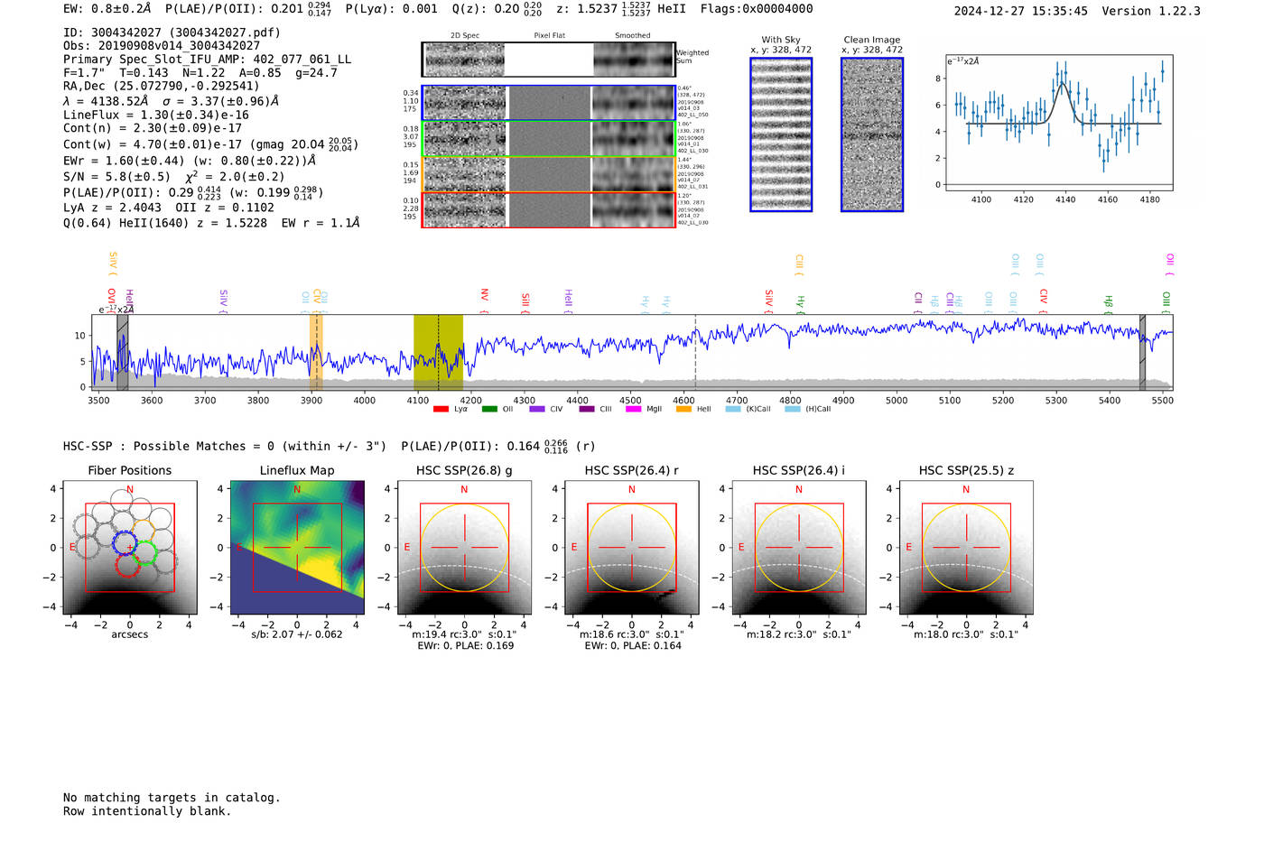1264x860 pixels.
Task: Click the Pixel Flat column header
Action: click(x=549, y=36)
